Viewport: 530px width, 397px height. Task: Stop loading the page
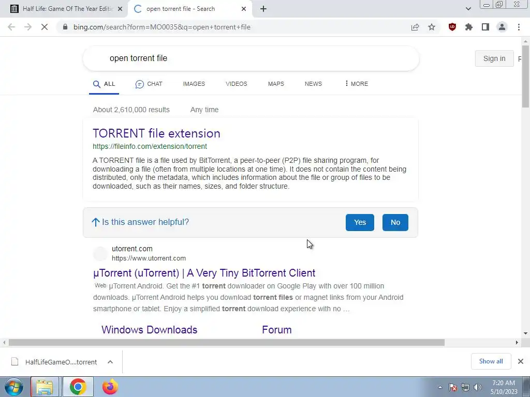[x=45, y=27]
